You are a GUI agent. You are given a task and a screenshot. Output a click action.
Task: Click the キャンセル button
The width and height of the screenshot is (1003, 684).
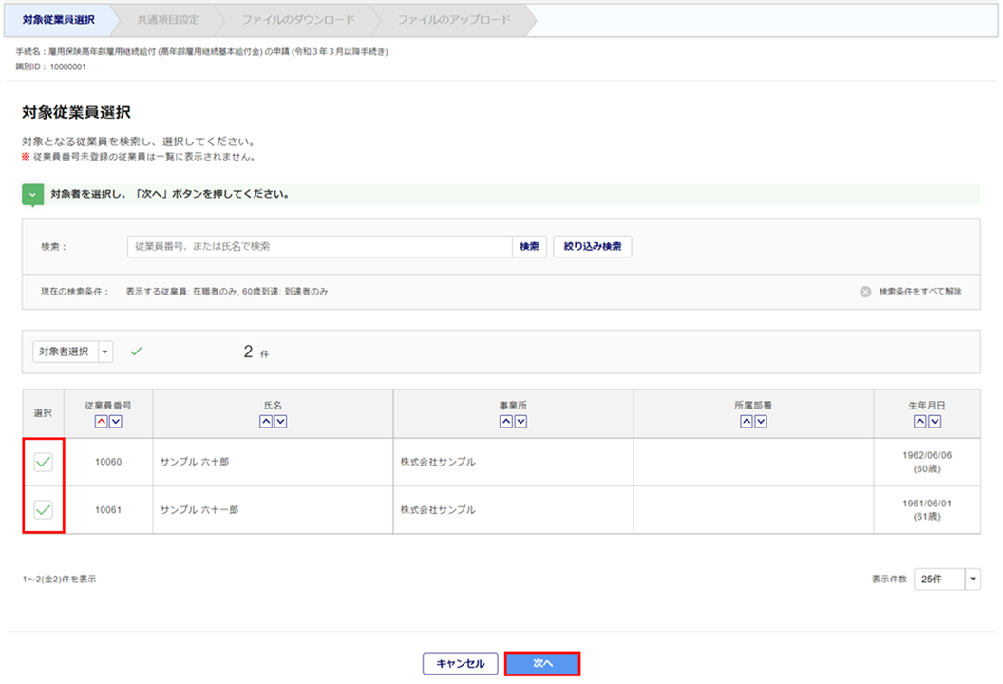pos(461,663)
